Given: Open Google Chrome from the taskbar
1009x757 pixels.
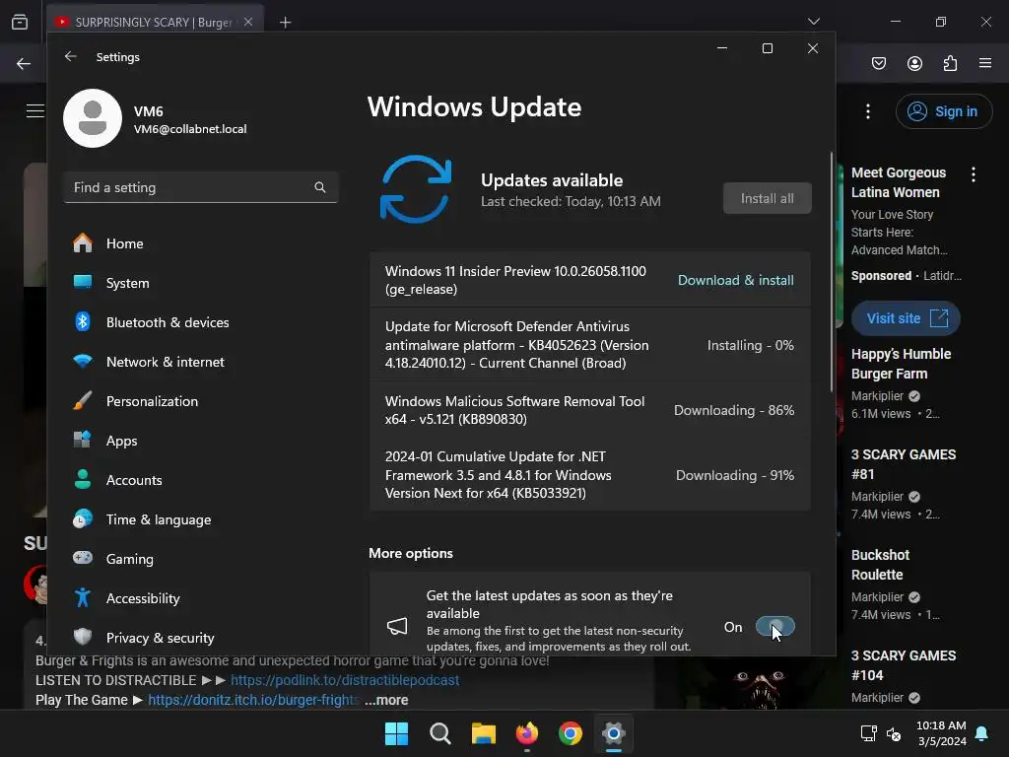Looking at the screenshot, I should [571, 733].
